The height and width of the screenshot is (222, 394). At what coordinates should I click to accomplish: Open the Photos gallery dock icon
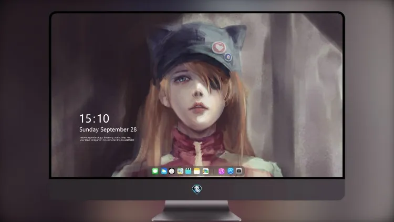point(205,171)
